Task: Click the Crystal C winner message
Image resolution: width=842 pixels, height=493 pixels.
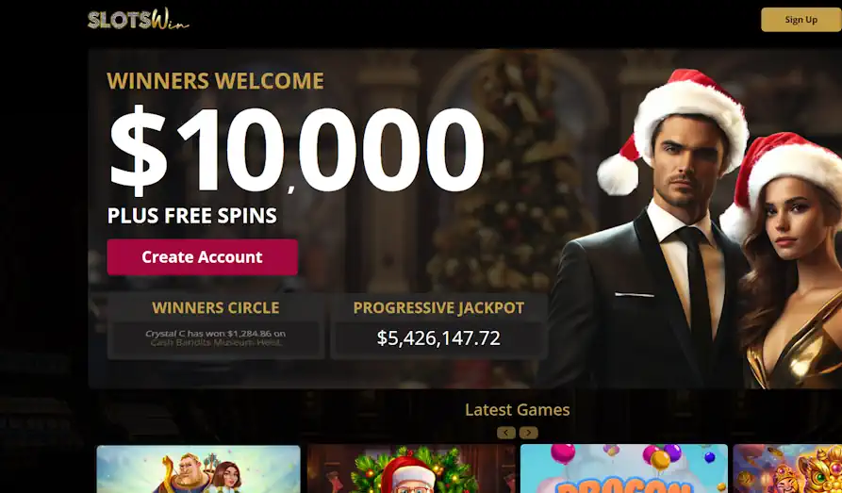Action: (215, 337)
